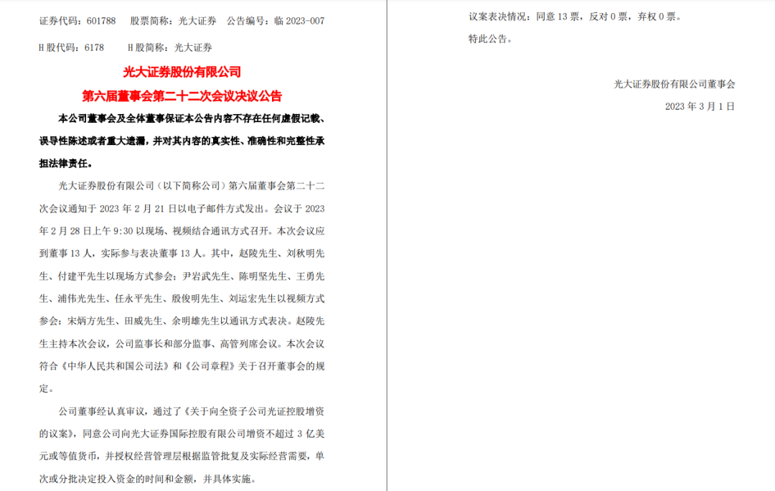Click the H-share code 'H 股代码：6178'
Viewport: 775px width, 491px height.
click(x=72, y=47)
